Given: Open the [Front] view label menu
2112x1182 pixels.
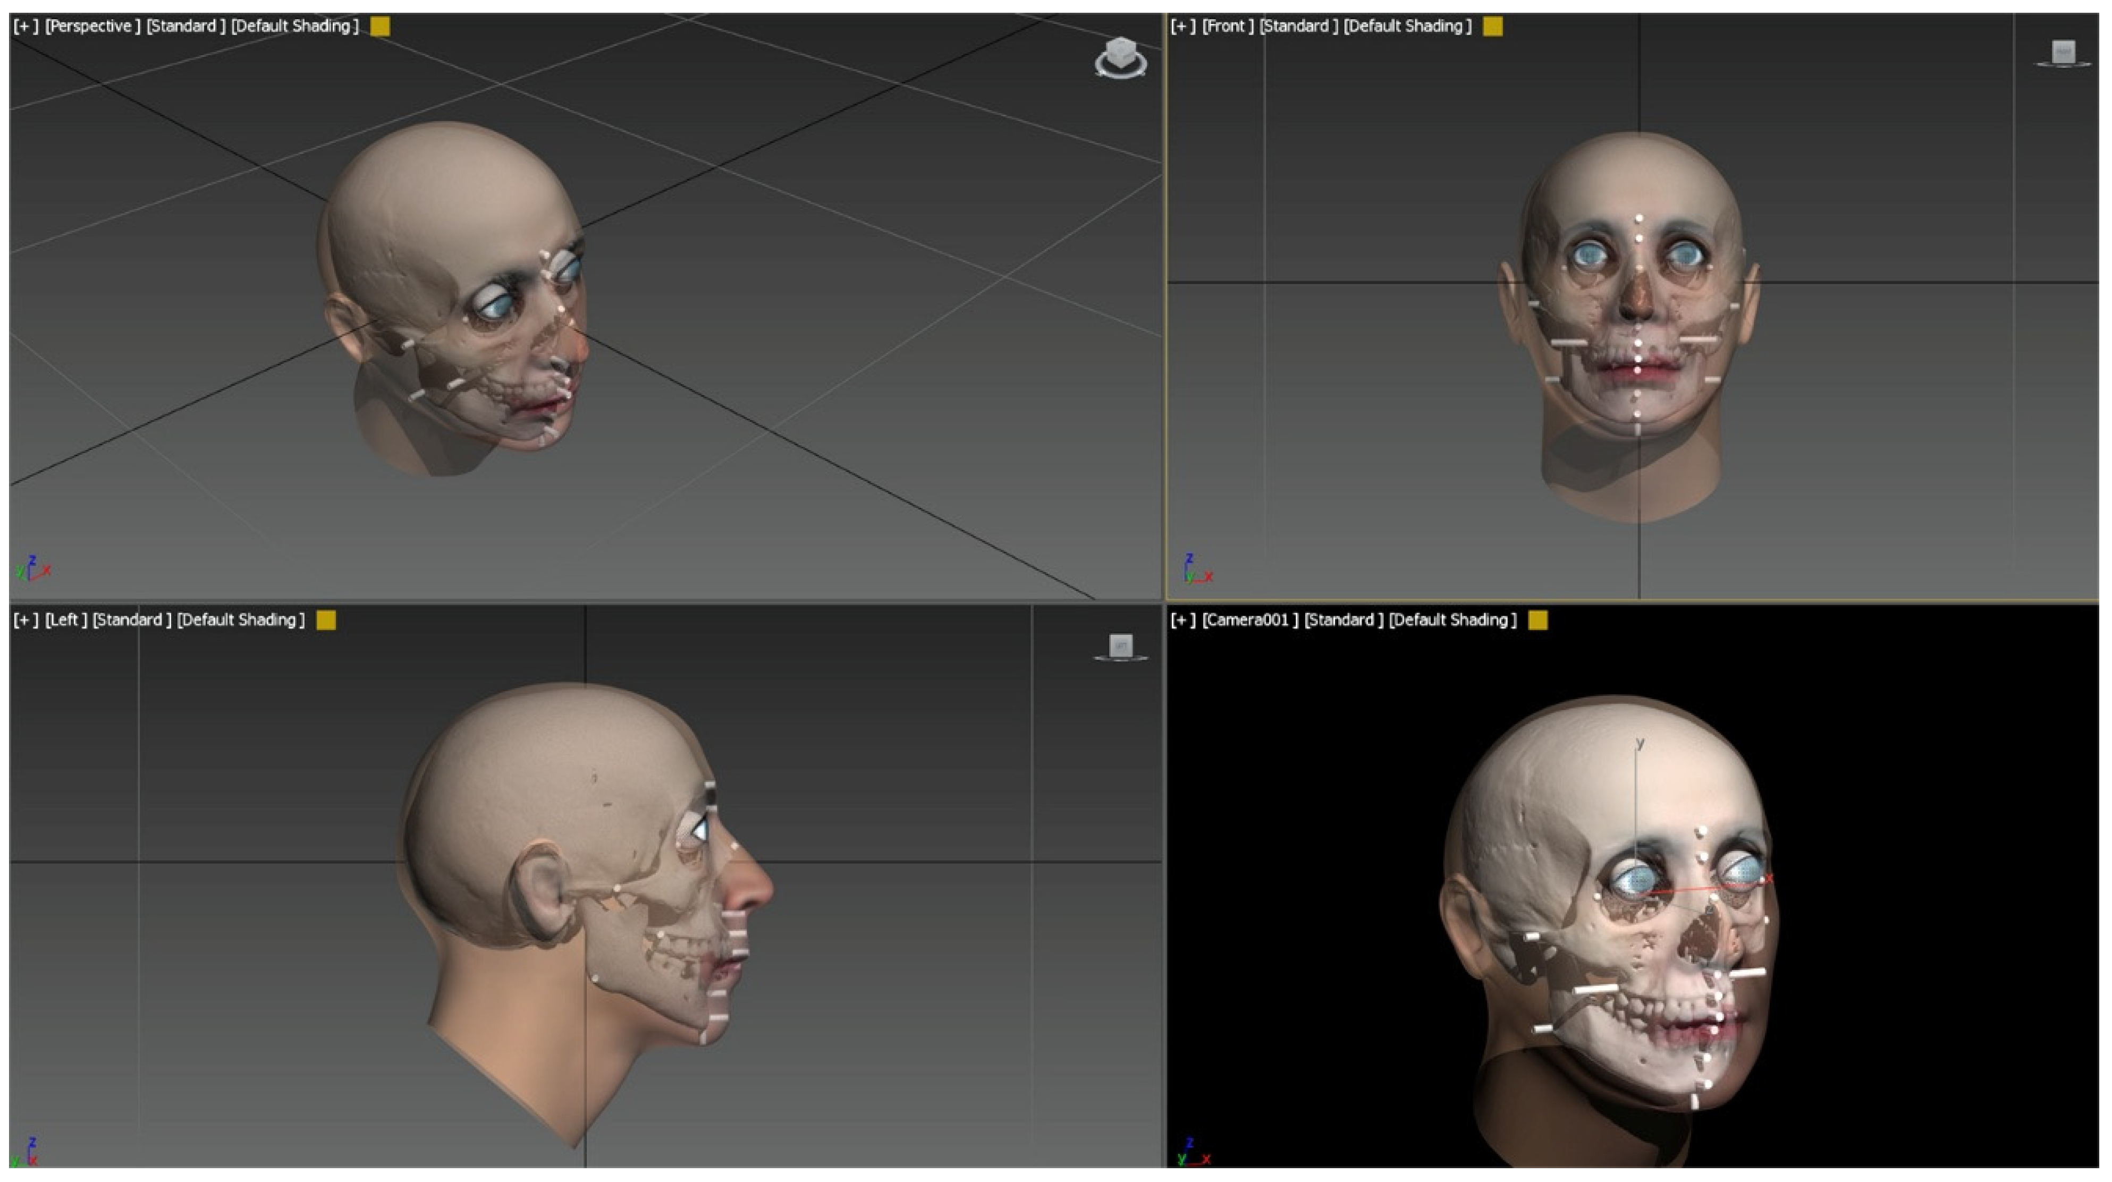Looking at the screenshot, I should 1227,26.
